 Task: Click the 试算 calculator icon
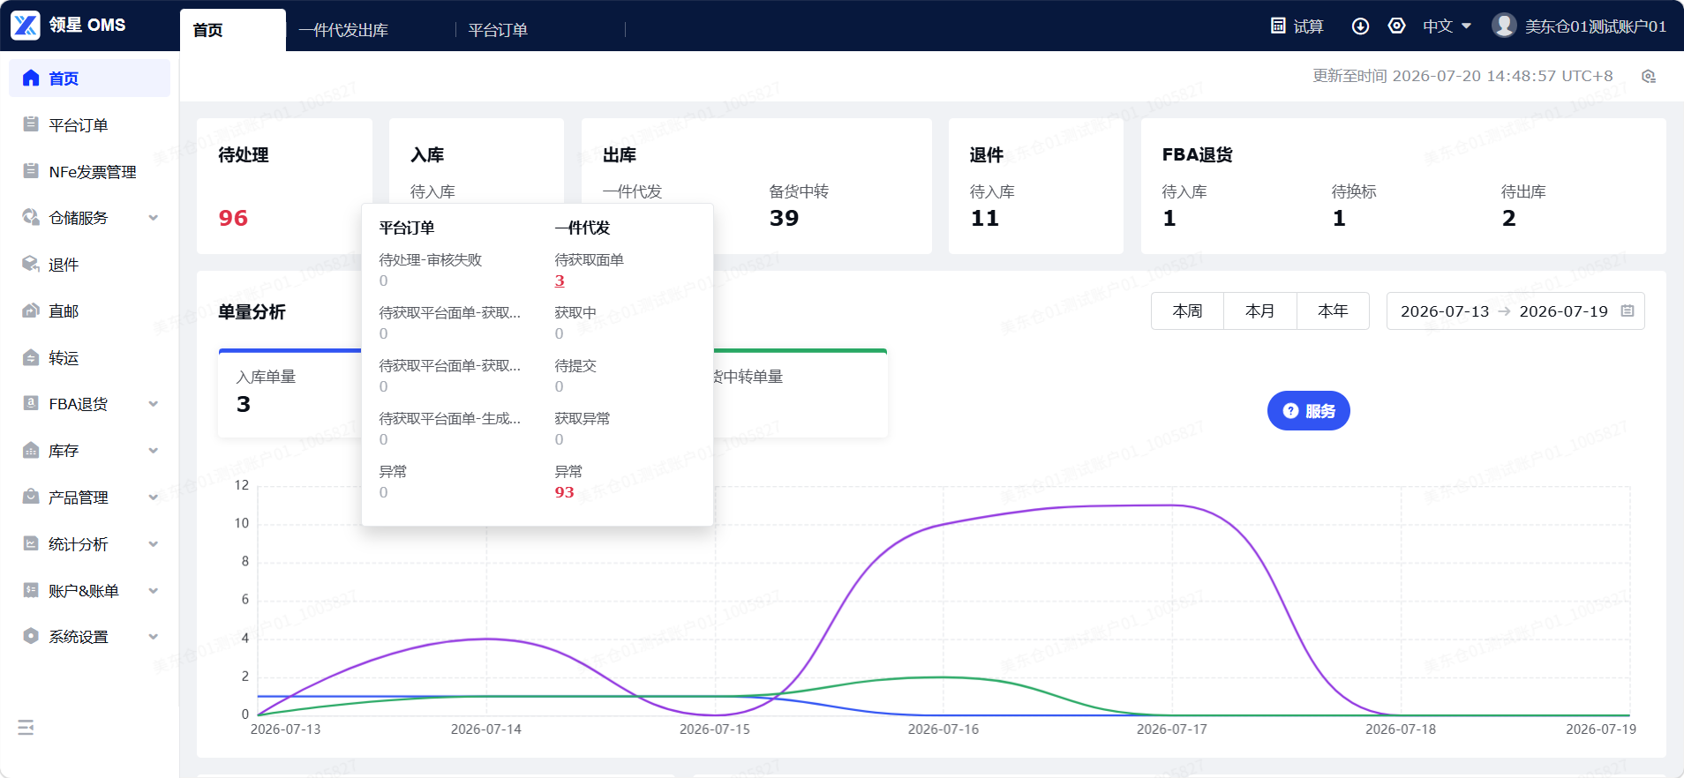pos(1278,26)
